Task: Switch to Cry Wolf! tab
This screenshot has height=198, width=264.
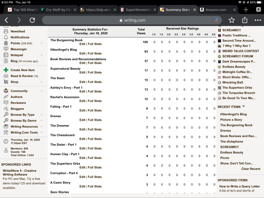Action: tap(59, 10)
